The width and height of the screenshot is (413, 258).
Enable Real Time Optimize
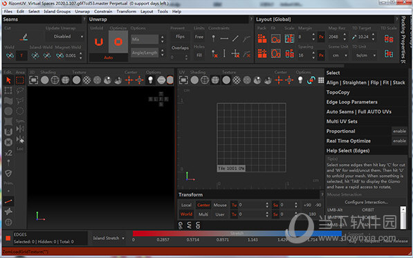[399, 141]
